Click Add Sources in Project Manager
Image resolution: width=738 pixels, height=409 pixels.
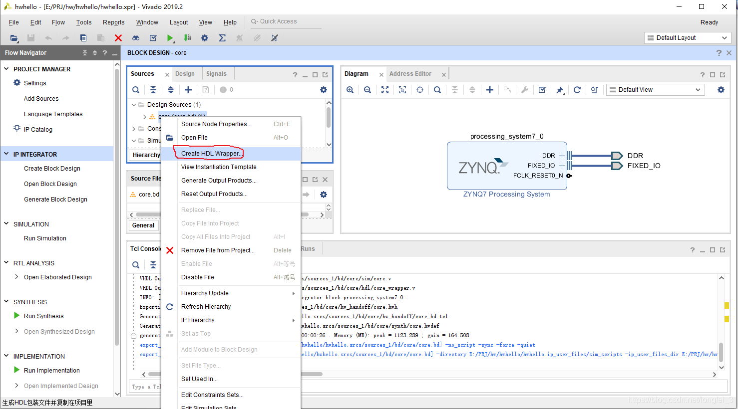pyautogui.click(x=41, y=99)
